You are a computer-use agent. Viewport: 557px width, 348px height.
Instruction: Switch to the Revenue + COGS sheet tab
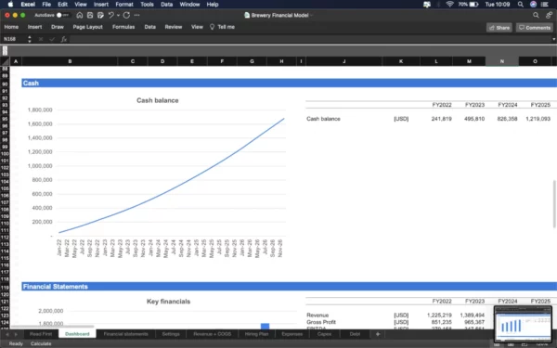coord(212,334)
